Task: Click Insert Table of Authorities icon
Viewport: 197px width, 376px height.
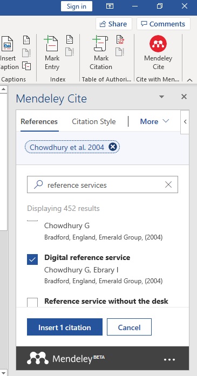Action: (x=120, y=39)
